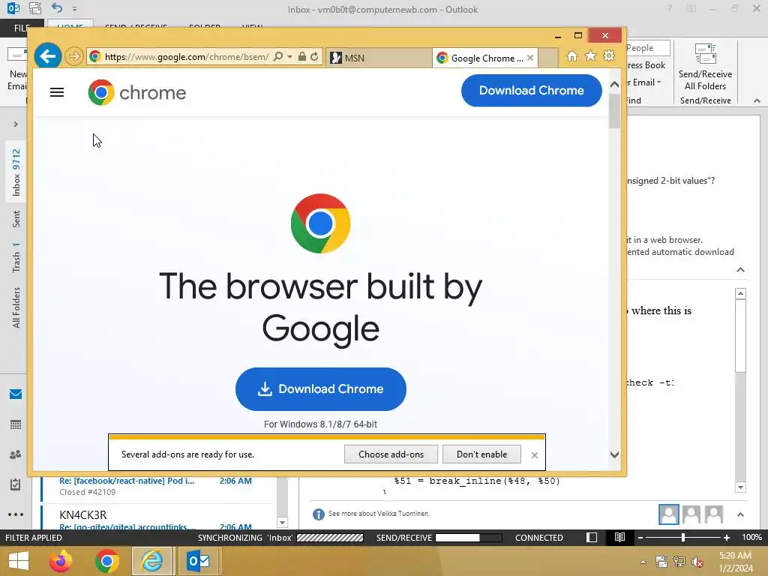Click the security lock icon in address bar
Image resolution: width=768 pixels, height=576 pixels.
click(302, 57)
